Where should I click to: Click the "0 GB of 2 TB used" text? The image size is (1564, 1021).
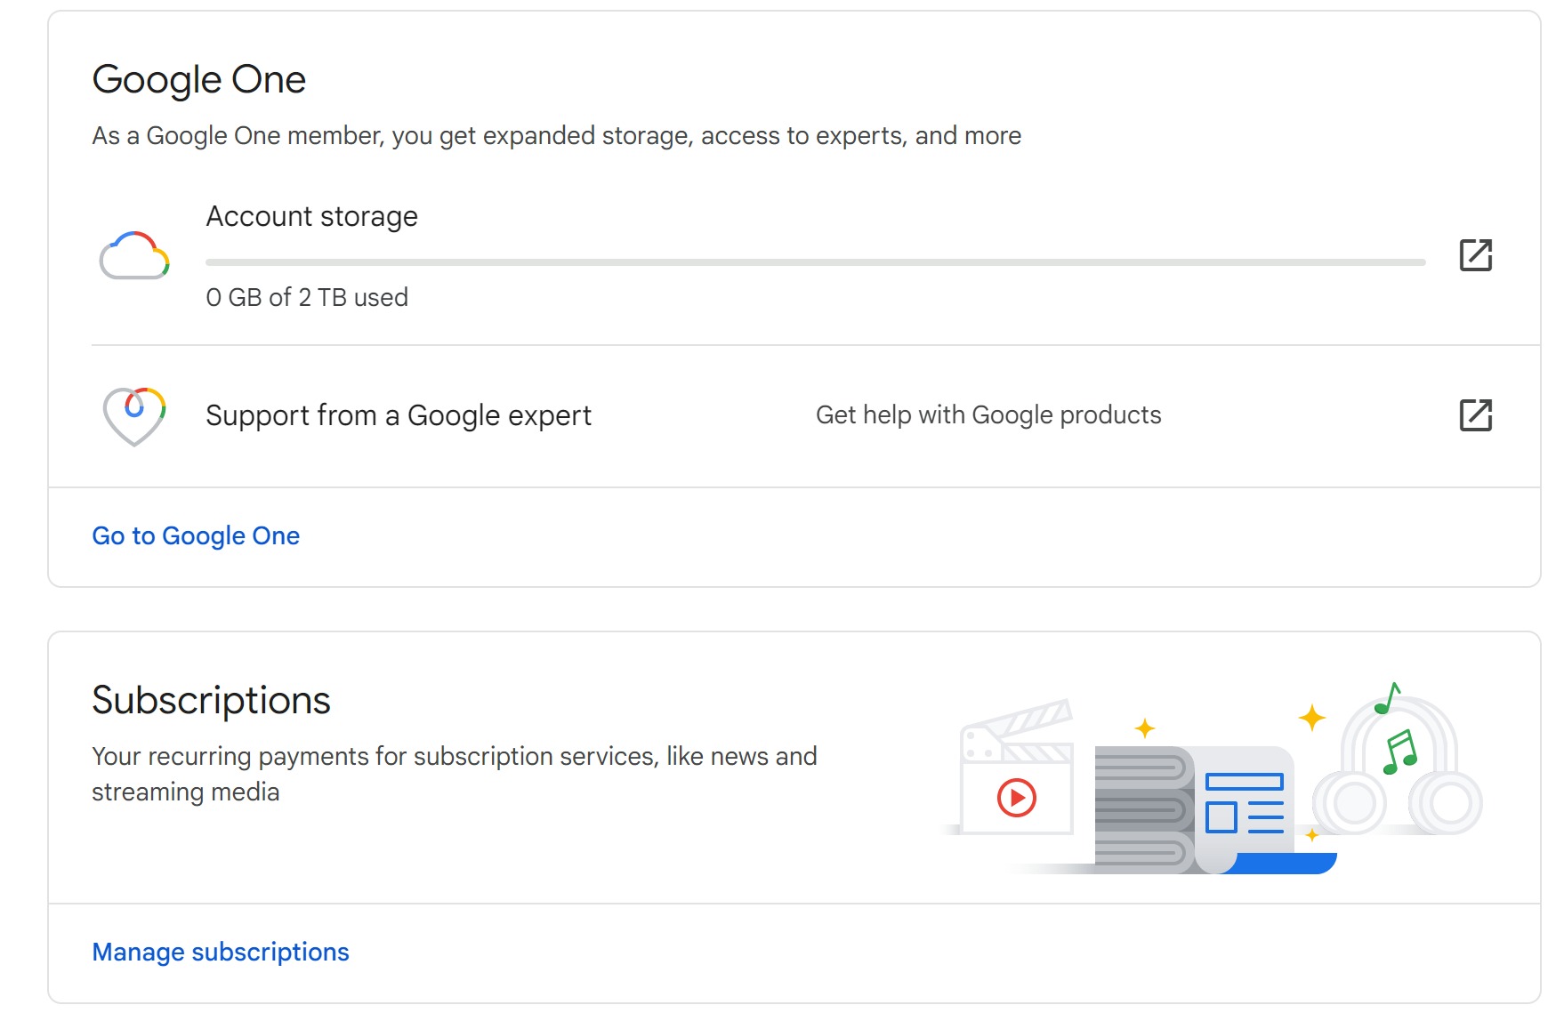[x=307, y=298]
